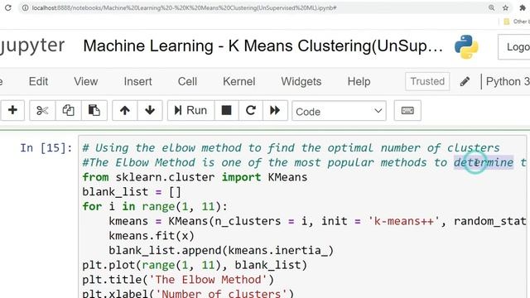Open the browser extensions puzzle icon
Viewport: 530px width, 298px height.
pos(523,7)
